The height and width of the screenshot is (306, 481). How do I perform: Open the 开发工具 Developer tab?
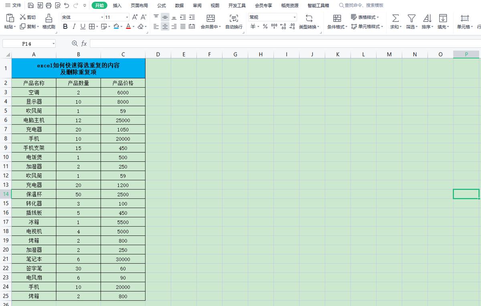[x=237, y=6]
